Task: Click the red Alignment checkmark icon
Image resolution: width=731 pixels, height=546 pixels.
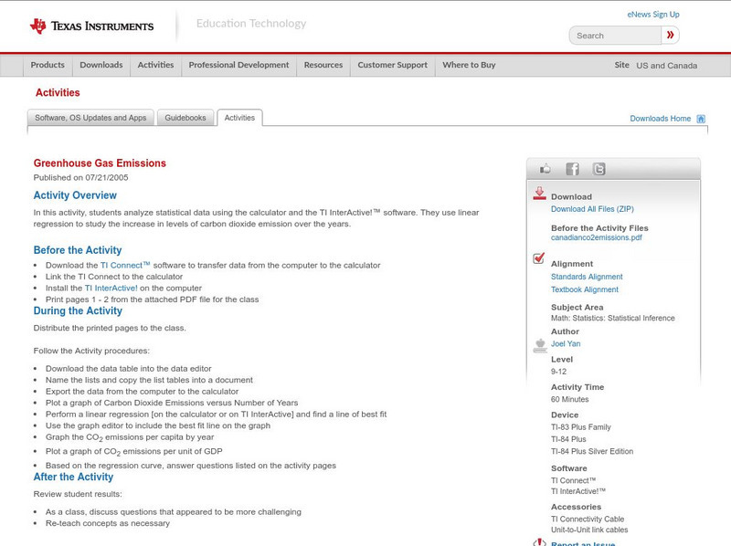Action: tap(538, 257)
